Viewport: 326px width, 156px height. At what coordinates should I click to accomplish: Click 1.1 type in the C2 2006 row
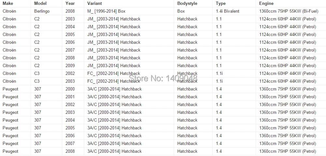coord(219,42)
